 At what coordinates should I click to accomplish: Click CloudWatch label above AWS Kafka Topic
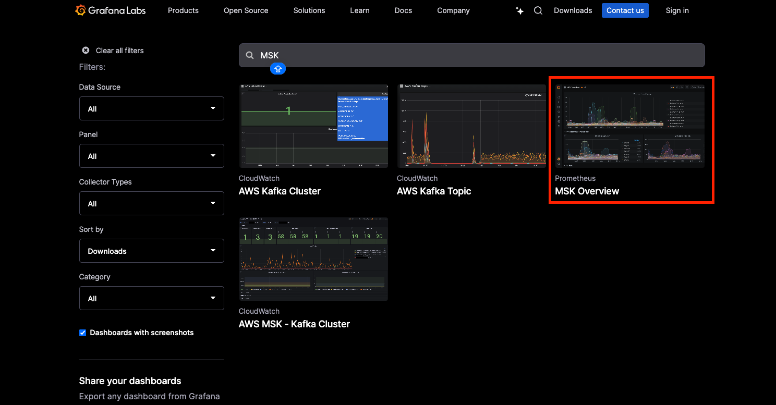[417, 178]
